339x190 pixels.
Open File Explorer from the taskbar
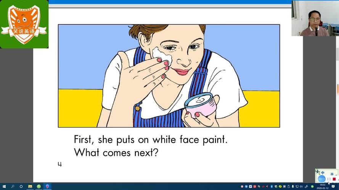click(30, 186)
